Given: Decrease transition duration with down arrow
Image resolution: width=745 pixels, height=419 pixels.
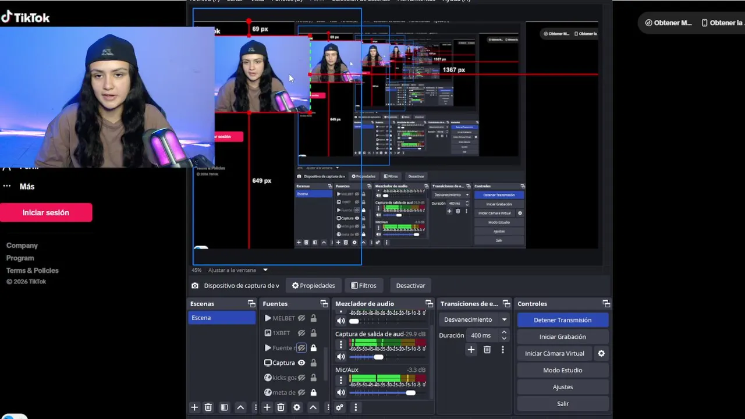Looking at the screenshot, I should click(504, 339).
